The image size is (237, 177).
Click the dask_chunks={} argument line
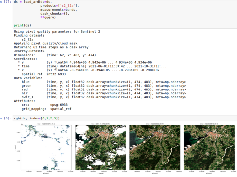pyautogui.click(x=55, y=14)
